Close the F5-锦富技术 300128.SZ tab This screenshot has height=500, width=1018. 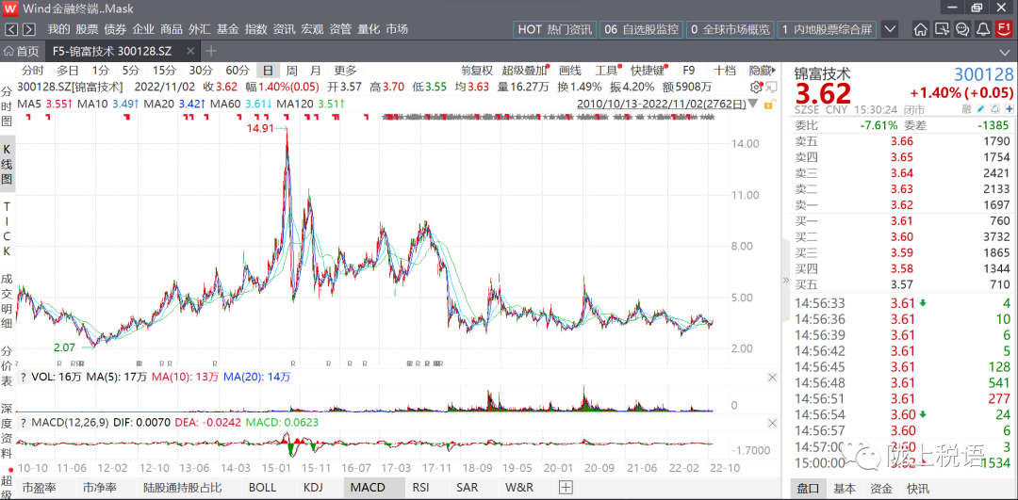pyautogui.click(x=189, y=51)
